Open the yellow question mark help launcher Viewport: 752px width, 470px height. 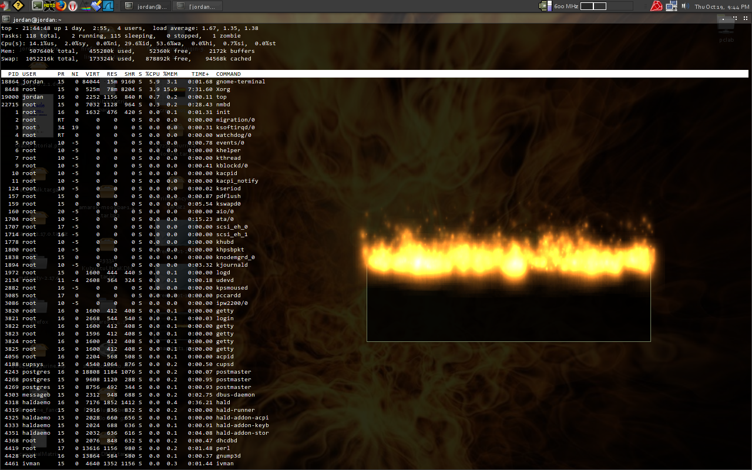coord(18,6)
